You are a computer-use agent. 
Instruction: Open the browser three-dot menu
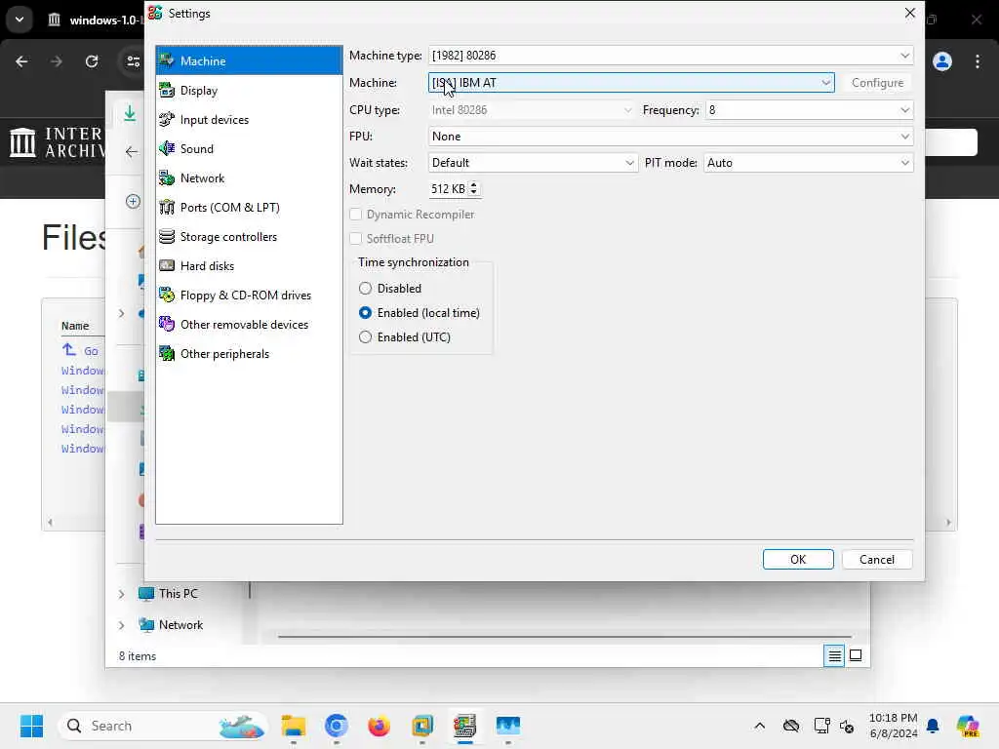pyautogui.click(x=978, y=61)
